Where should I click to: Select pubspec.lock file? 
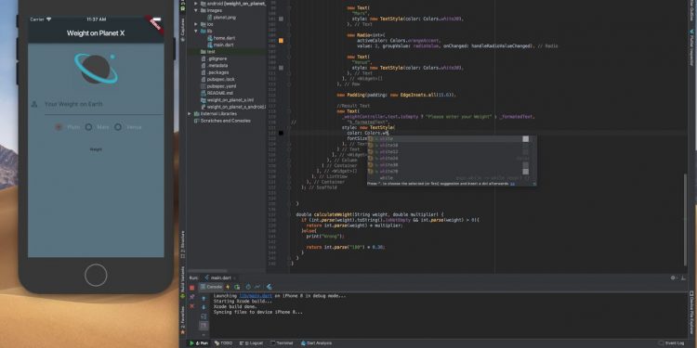pos(220,80)
